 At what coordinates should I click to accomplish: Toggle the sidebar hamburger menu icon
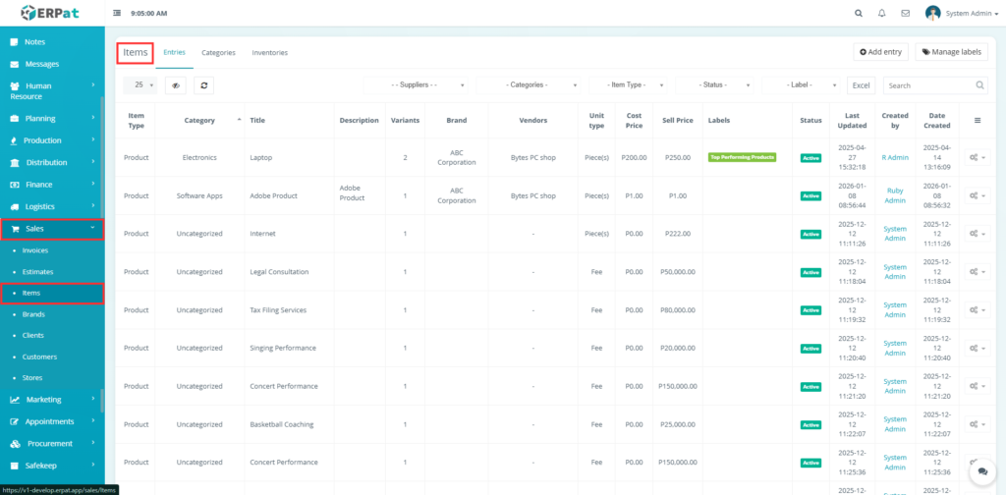(118, 13)
